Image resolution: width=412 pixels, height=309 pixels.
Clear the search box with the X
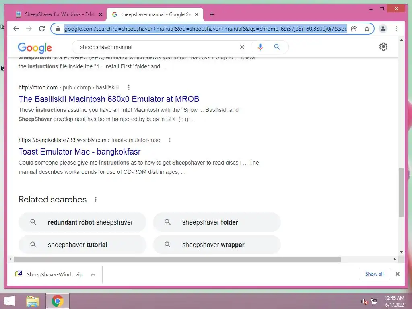pos(242,47)
